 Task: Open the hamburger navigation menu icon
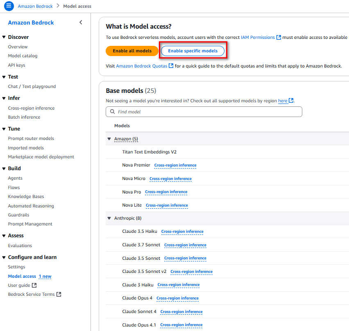(9, 6)
